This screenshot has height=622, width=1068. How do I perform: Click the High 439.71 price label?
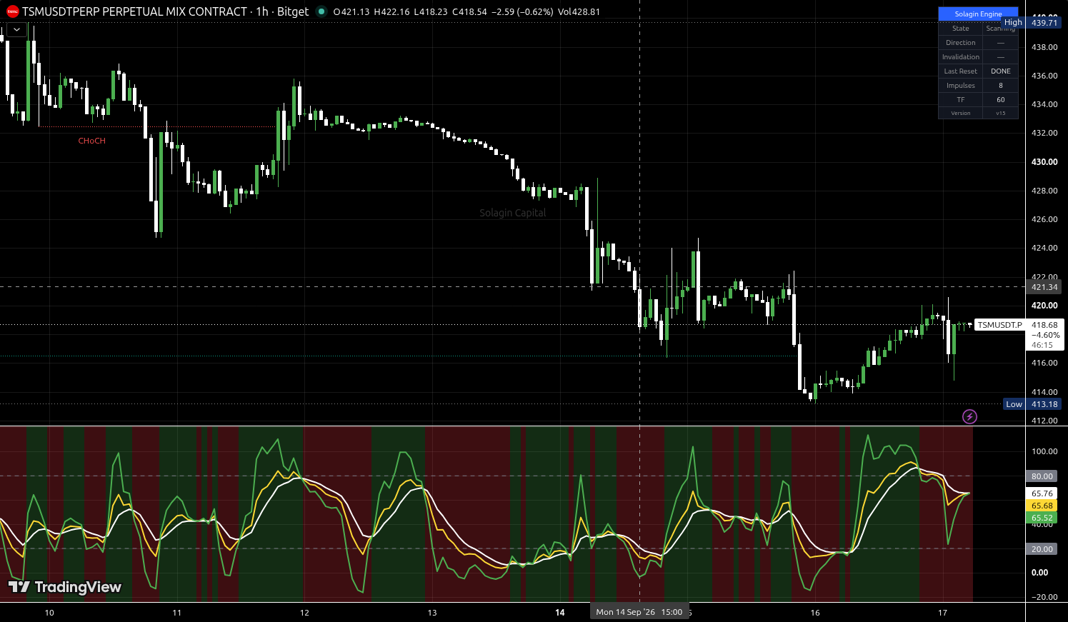[1032, 23]
